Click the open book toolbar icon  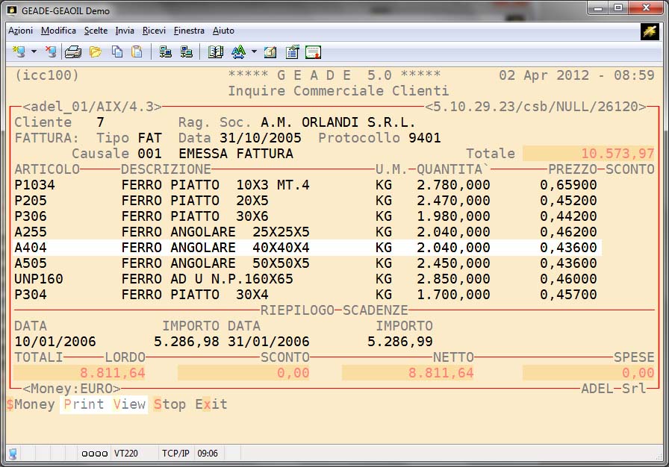coord(216,52)
